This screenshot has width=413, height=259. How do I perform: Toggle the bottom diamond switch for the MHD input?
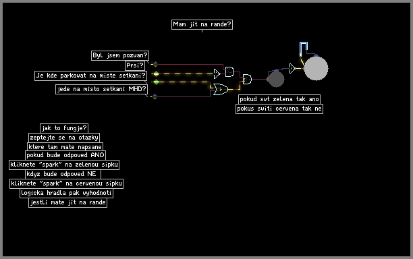click(x=155, y=96)
